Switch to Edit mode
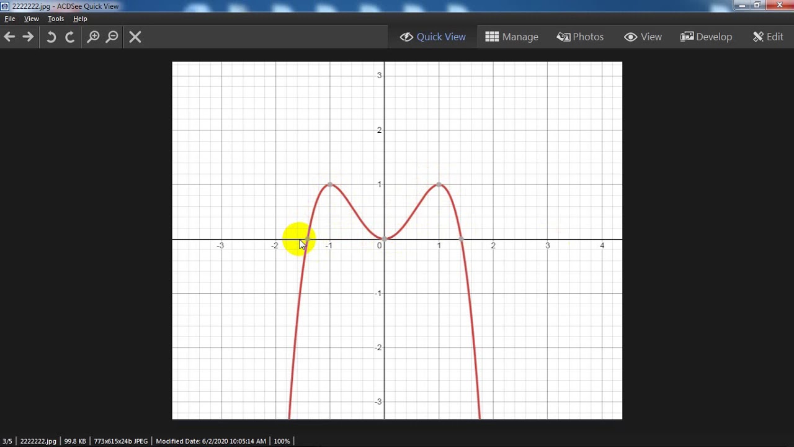The image size is (794, 447). 768,37
